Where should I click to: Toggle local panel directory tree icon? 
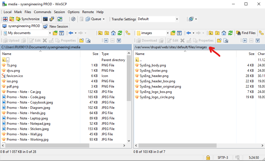[128, 33]
